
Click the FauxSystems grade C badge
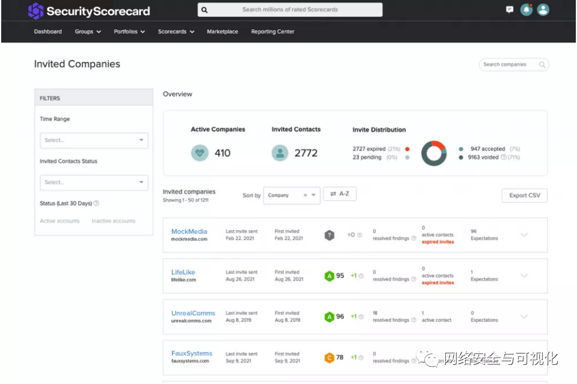tap(329, 358)
